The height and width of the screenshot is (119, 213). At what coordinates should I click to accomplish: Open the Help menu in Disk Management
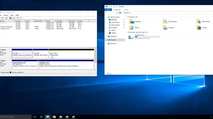tap(17, 15)
